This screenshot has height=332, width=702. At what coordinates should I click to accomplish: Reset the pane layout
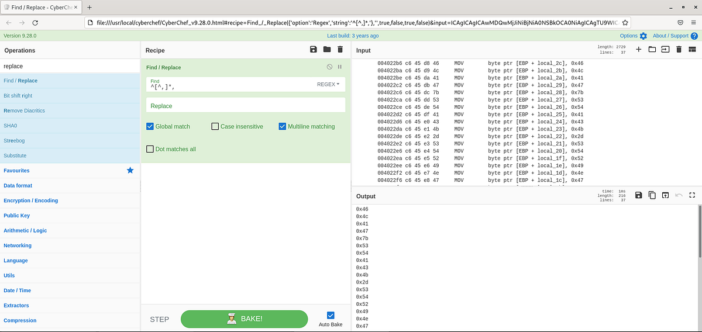pos(692,50)
